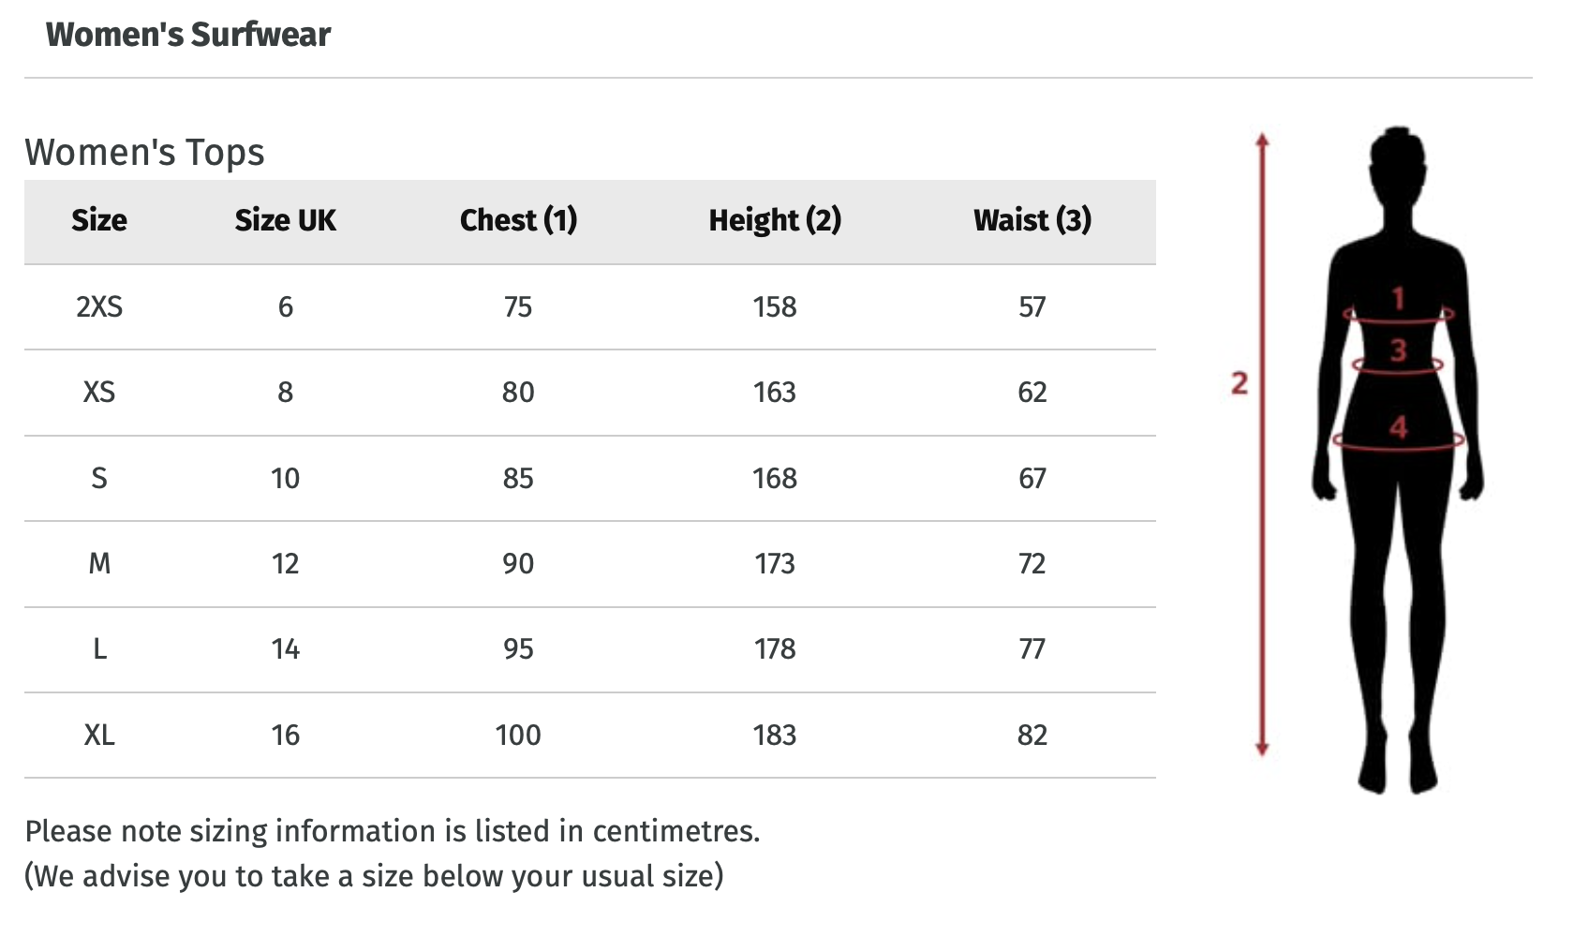Click the chest value 100 for XL

coord(518,736)
